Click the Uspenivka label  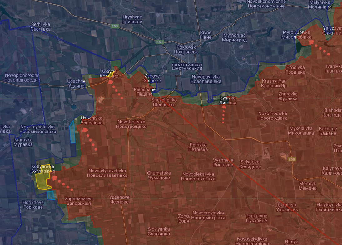(92, 120)
